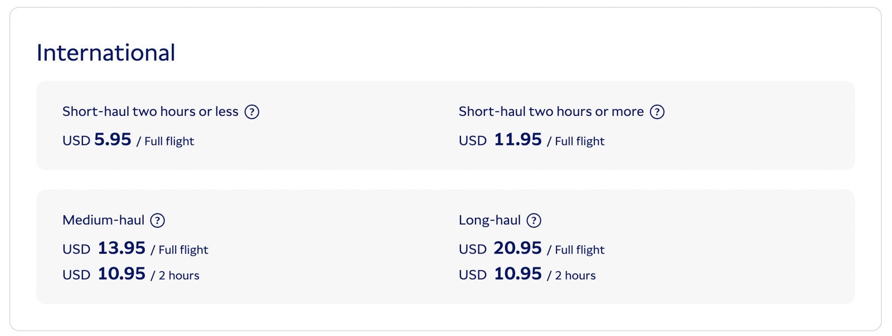Click Full flight text beside 11.95
The height and width of the screenshot is (336, 892).
coord(580,142)
